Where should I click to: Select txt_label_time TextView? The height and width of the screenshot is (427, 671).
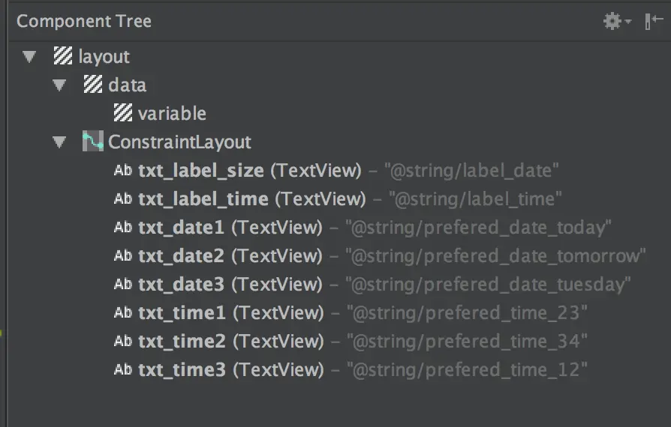point(203,199)
